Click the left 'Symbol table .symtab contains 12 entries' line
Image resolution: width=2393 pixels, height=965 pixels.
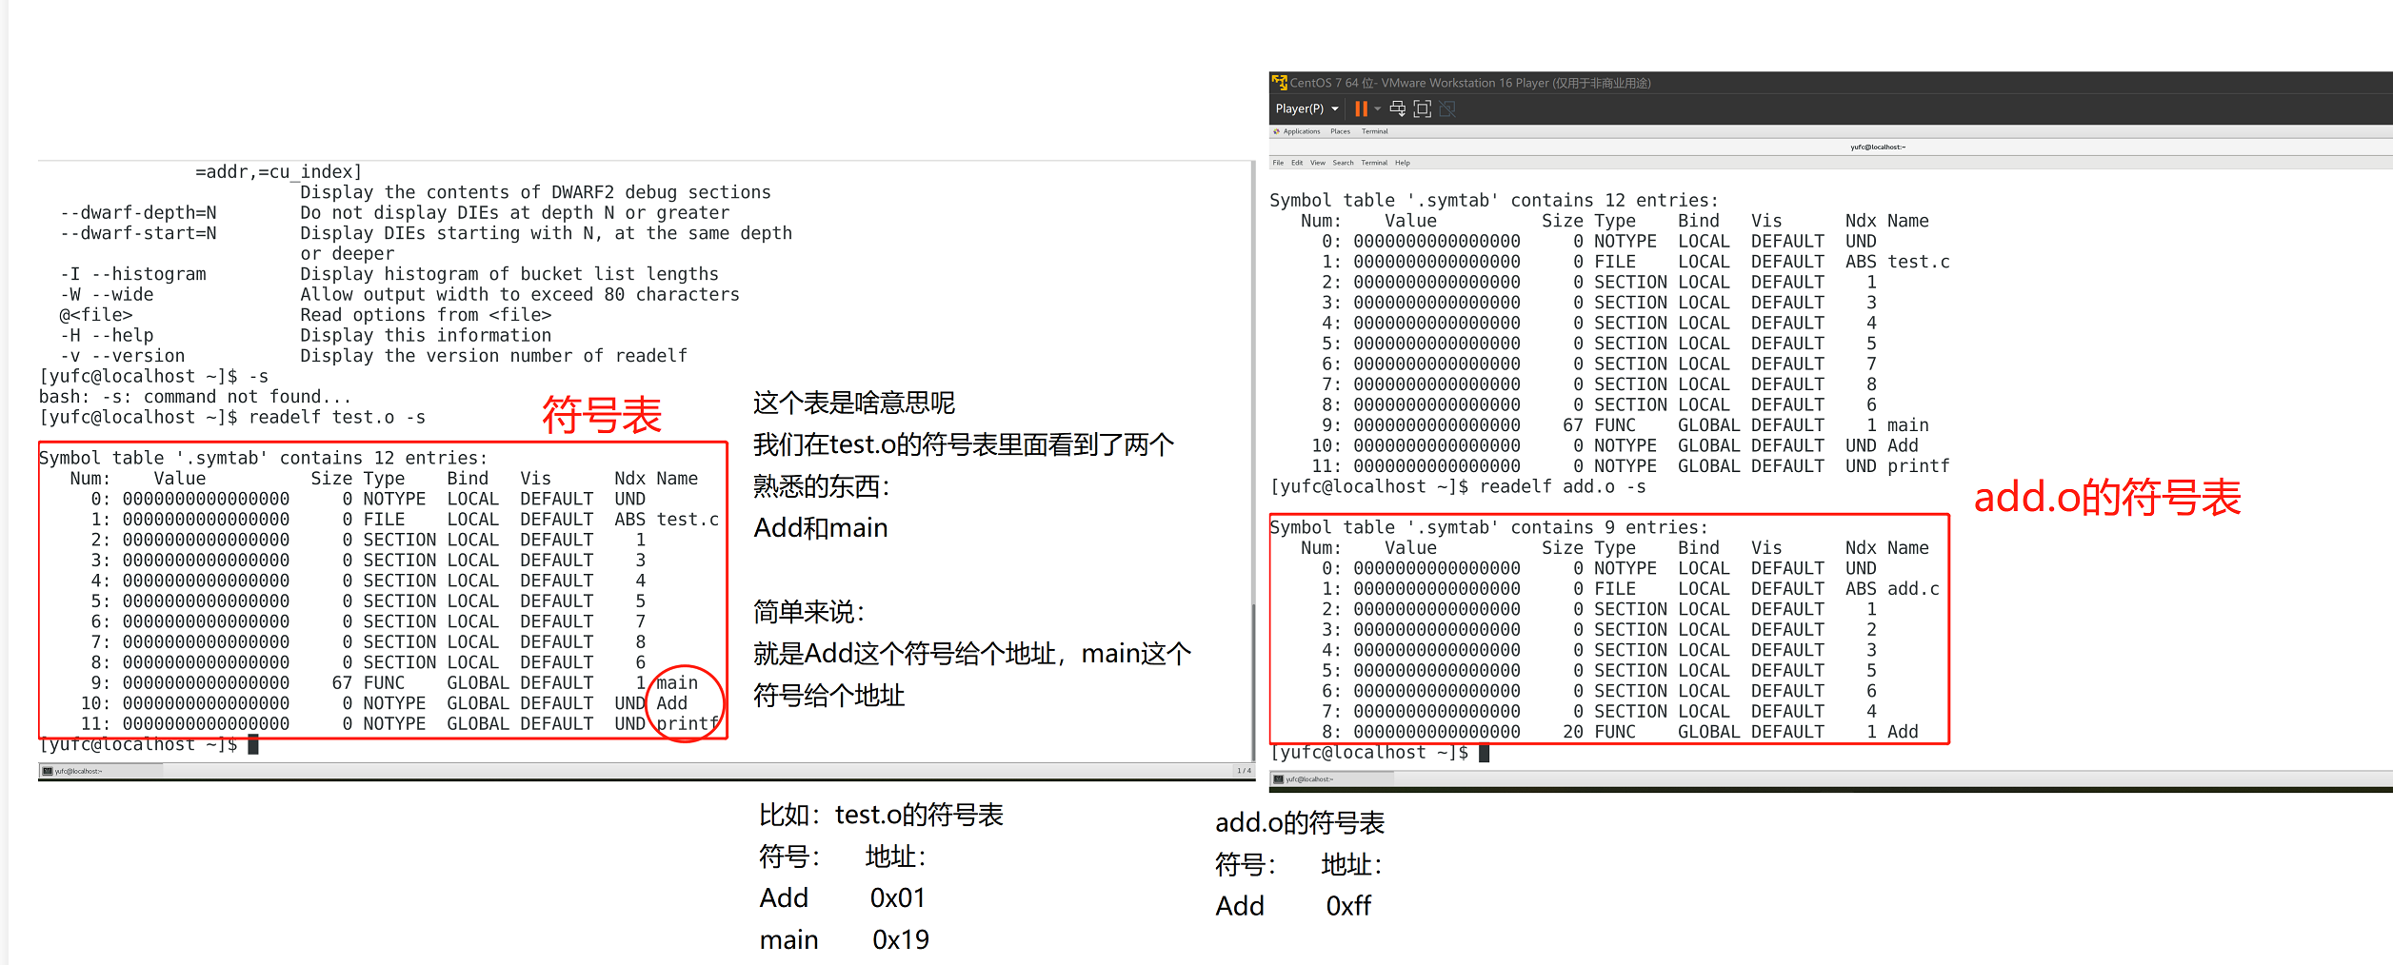(264, 459)
